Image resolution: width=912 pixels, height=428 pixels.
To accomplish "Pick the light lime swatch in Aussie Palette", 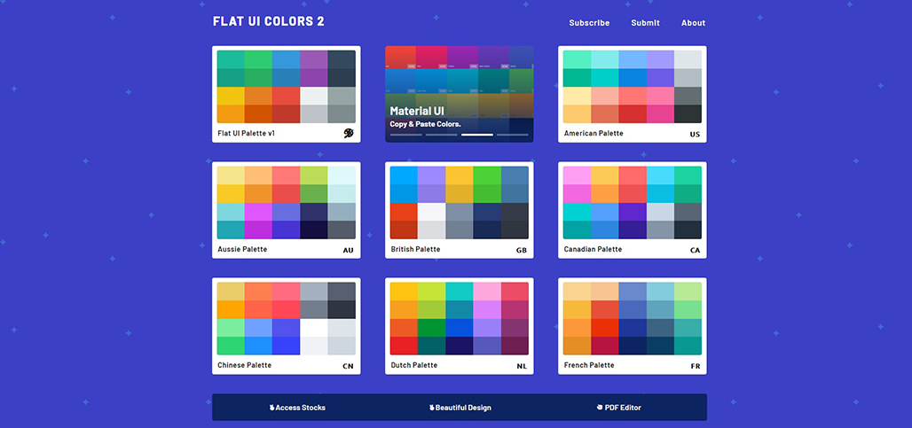I will (x=314, y=175).
